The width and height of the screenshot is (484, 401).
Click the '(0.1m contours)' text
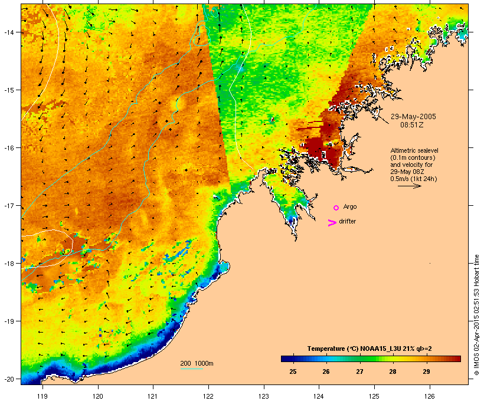413,157
